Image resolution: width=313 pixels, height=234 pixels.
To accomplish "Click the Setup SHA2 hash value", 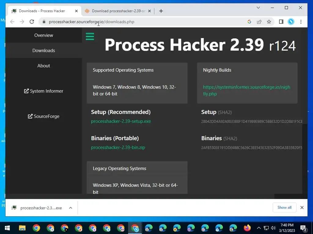I will pyautogui.click(x=252, y=121).
